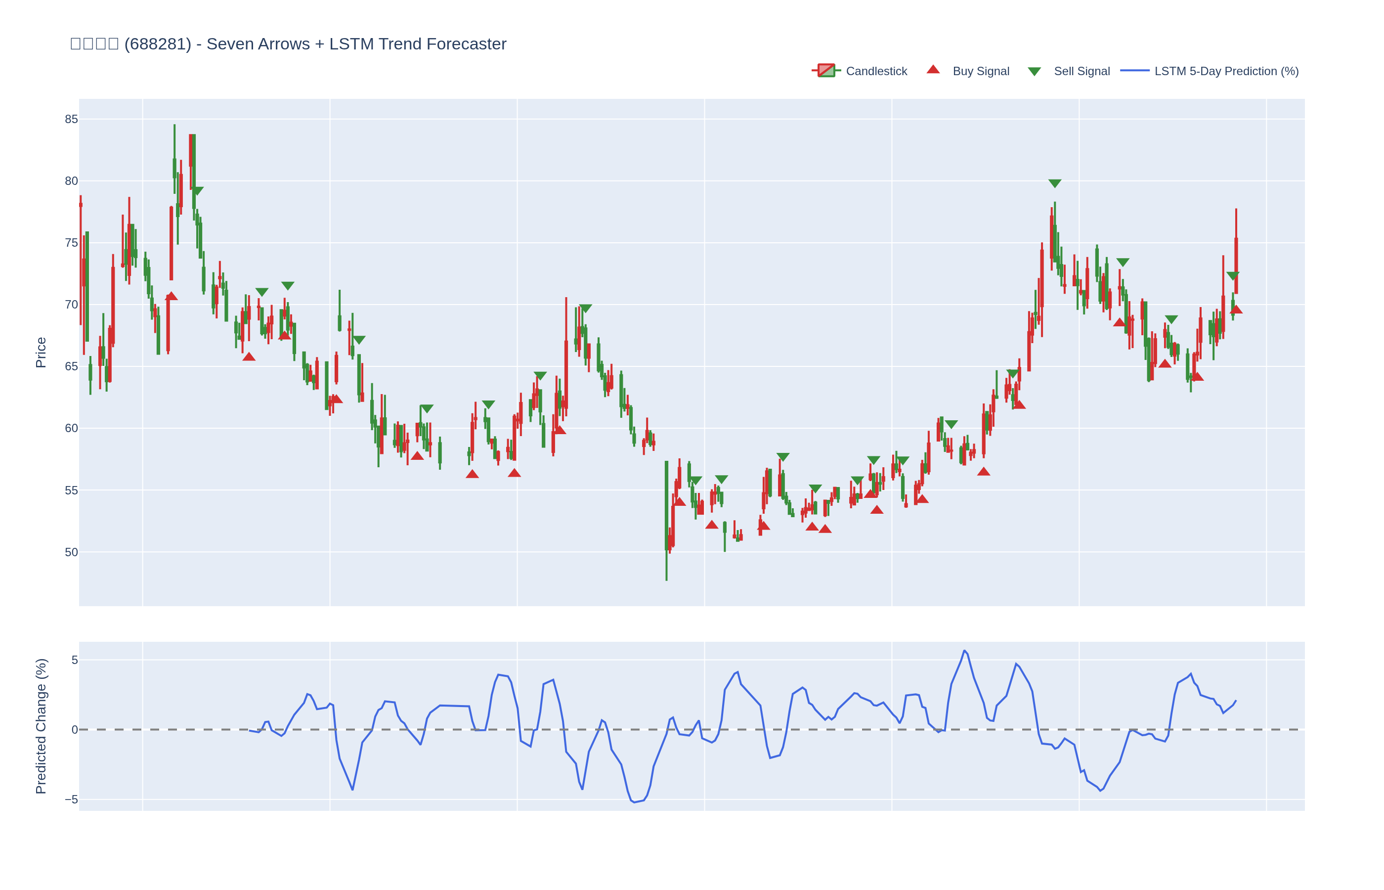Toggle LSTM 5-Day Prediction (%) legend entry
This screenshot has width=1384, height=890.
point(1226,71)
